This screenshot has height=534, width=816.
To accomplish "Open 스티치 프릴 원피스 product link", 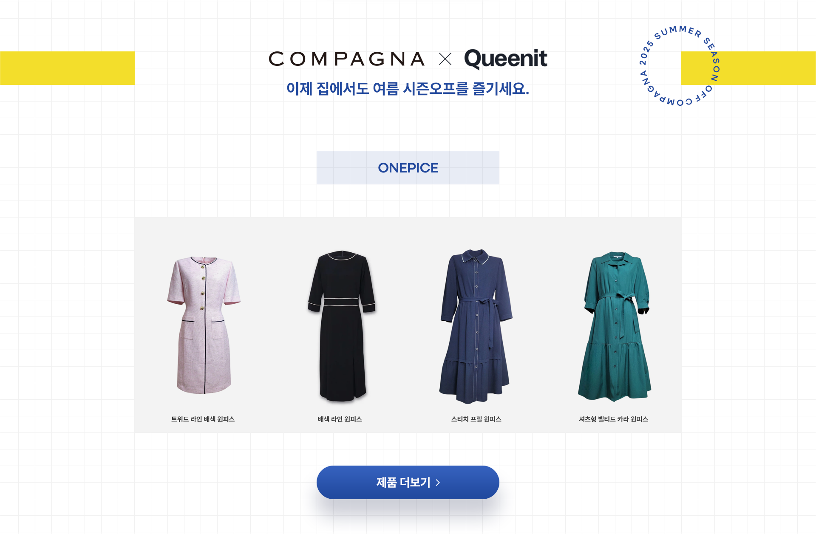I will pos(476,419).
